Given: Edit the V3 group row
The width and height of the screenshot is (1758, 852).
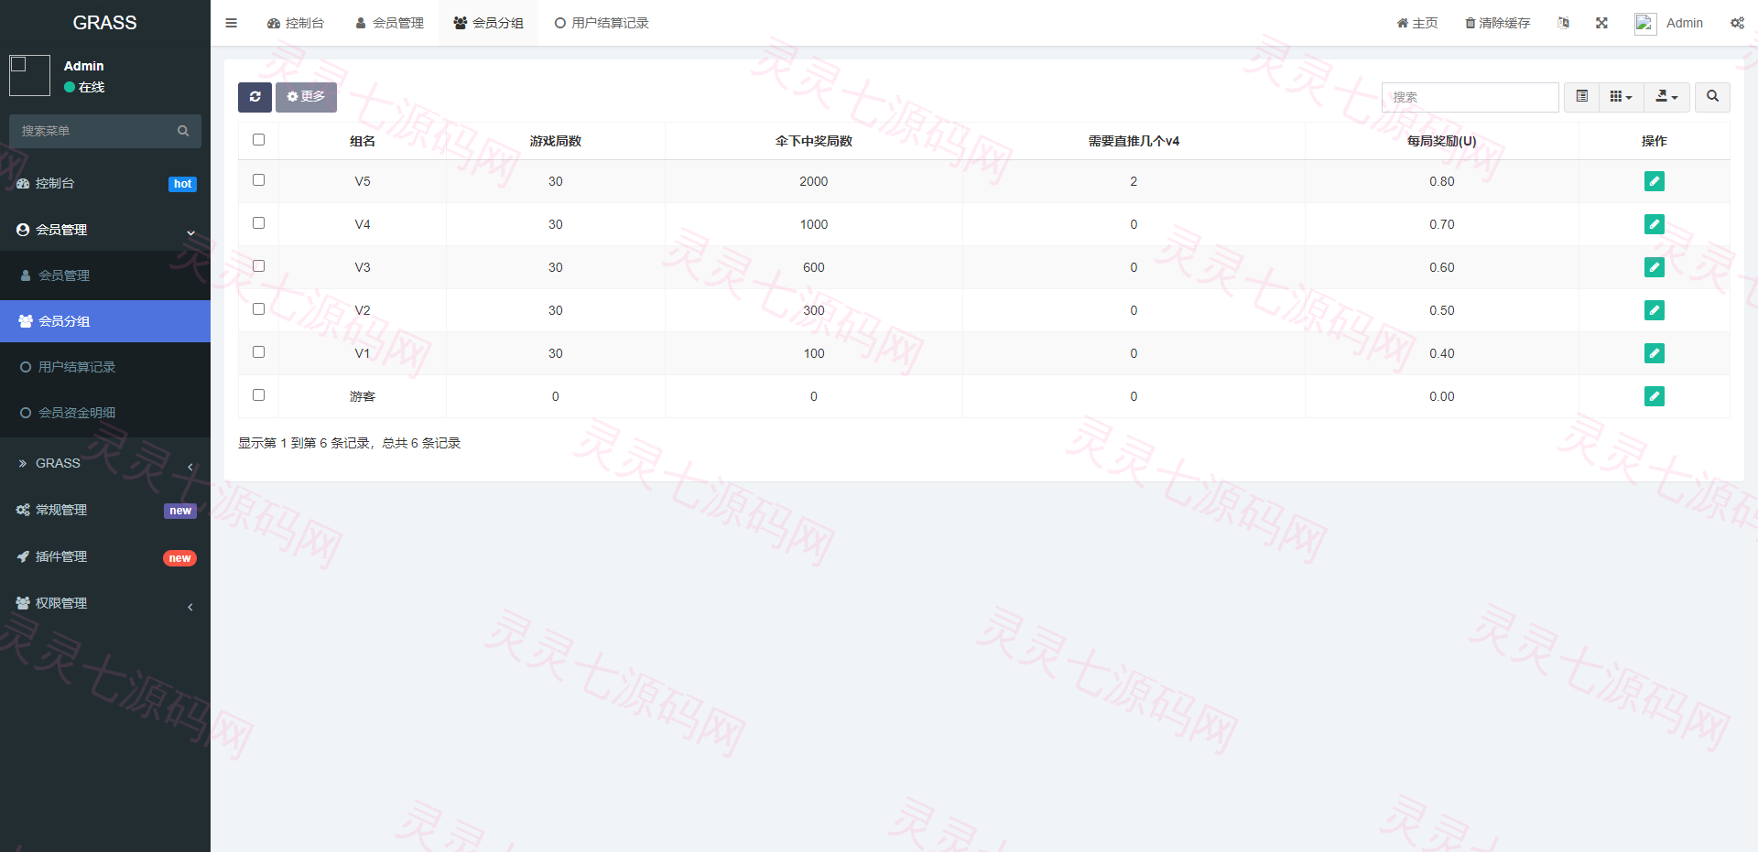Looking at the screenshot, I should point(1654,267).
